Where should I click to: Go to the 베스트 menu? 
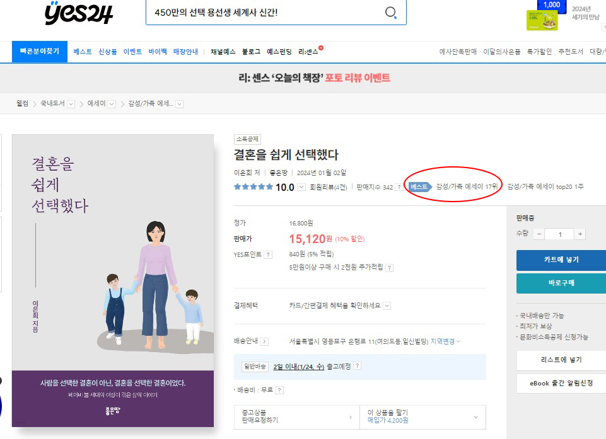tap(83, 52)
